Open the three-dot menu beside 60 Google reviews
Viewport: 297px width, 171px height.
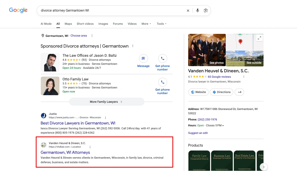click(x=244, y=77)
